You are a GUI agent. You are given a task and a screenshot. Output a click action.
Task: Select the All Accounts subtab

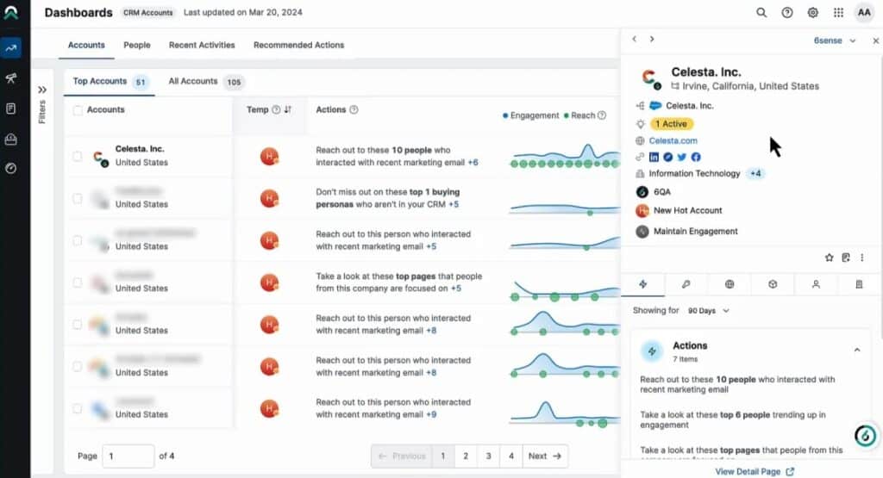tap(205, 82)
